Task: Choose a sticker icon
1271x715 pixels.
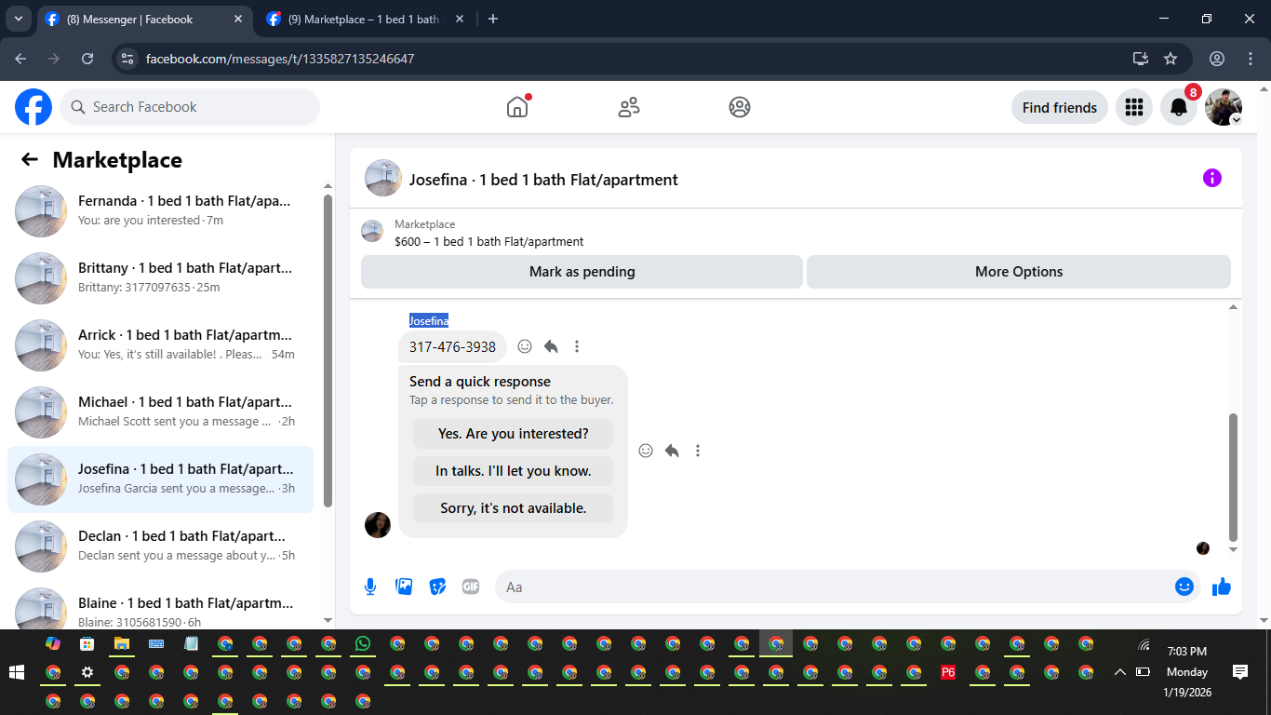Action: 437,587
